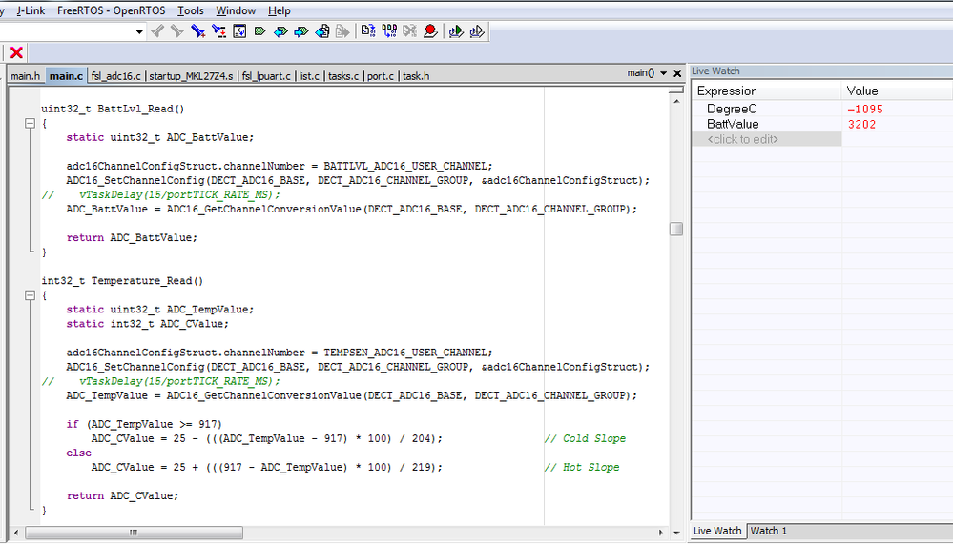
Task: Click the 'if (ADC_TempValue >= 917)' line
Action: point(144,424)
